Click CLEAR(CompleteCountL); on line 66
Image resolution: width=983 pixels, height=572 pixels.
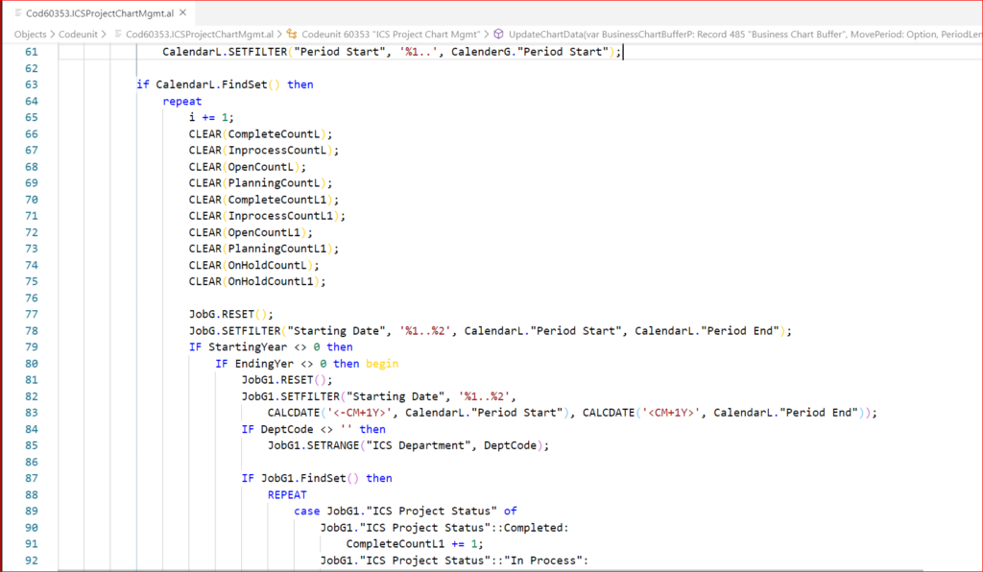261,134
